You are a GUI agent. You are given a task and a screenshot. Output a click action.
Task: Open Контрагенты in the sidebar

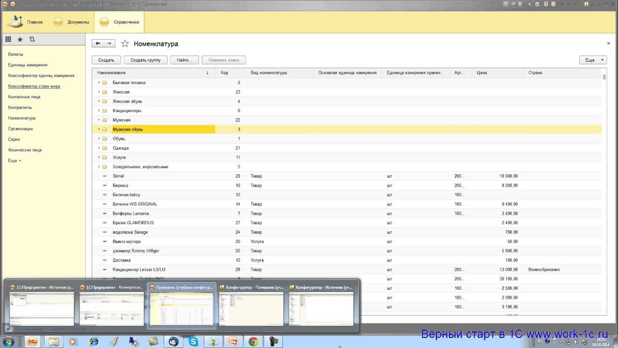(x=20, y=107)
